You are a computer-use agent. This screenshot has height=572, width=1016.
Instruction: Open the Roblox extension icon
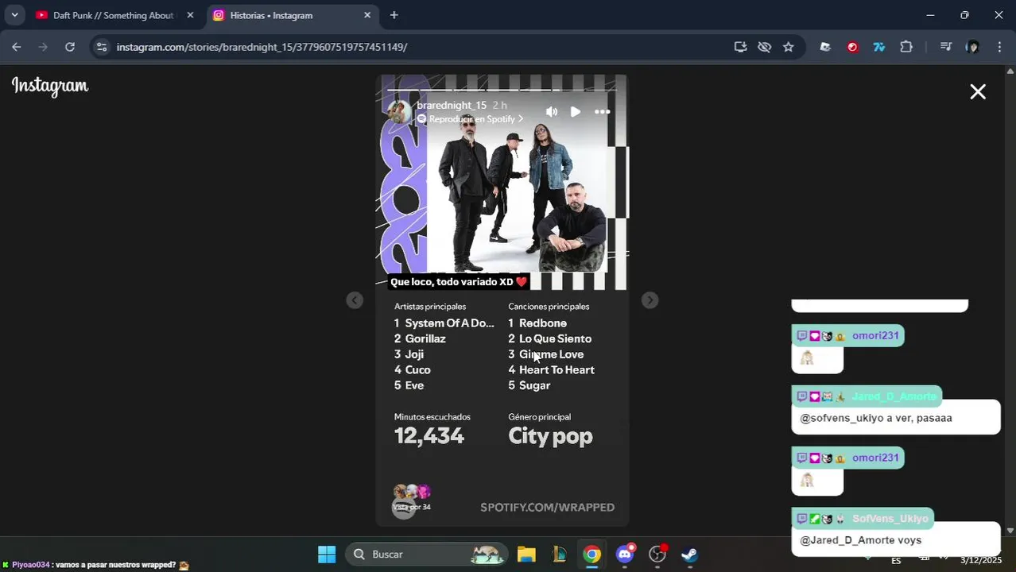[x=825, y=47]
